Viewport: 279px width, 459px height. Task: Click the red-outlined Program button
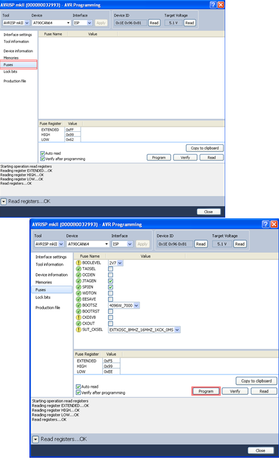tap(206, 391)
